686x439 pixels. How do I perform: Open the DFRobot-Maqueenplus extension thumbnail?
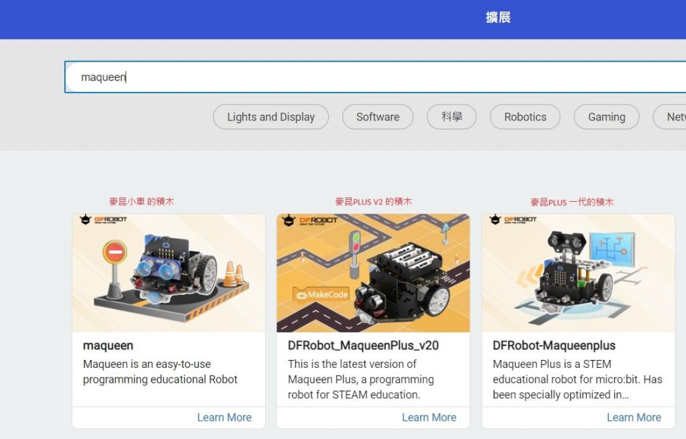click(x=578, y=273)
